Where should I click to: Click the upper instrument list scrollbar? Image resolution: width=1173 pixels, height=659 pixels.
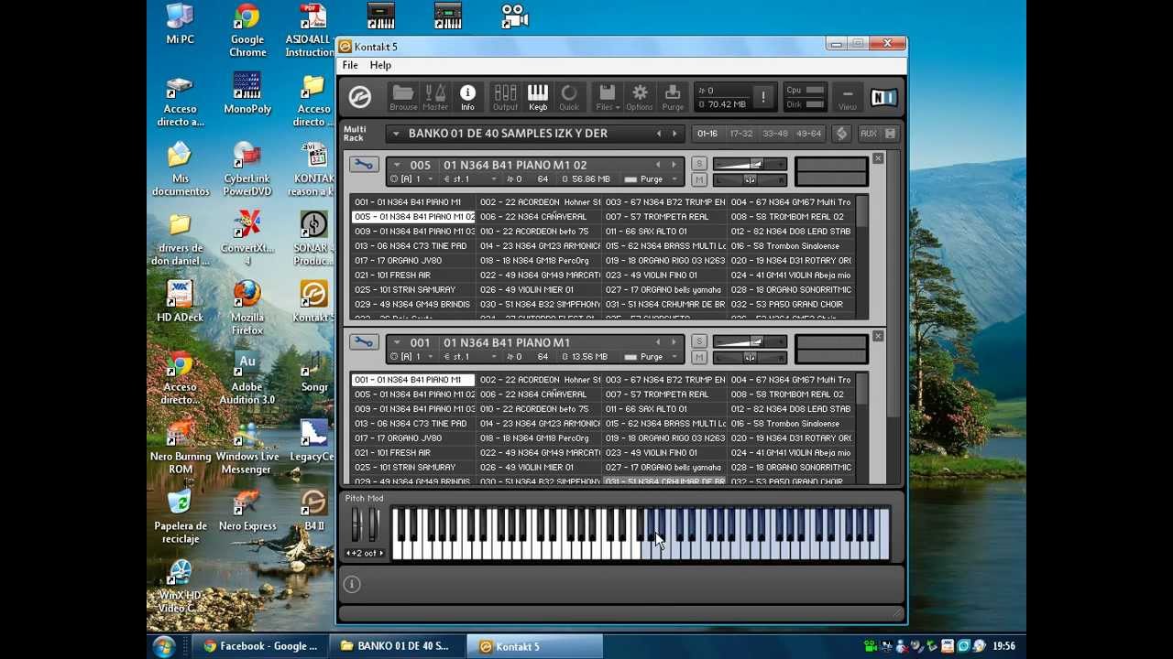click(x=861, y=257)
